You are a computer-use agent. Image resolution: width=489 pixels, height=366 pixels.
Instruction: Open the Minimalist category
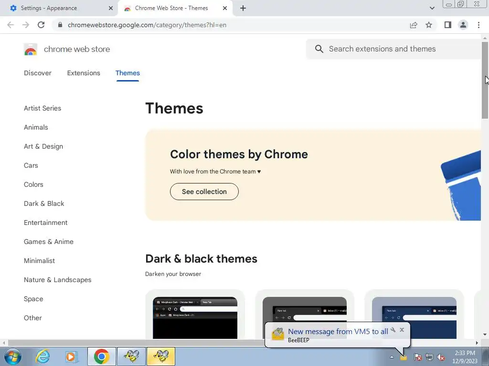pos(39,261)
